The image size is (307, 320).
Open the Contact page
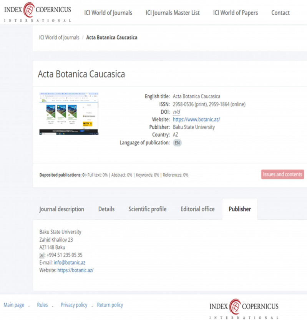[280, 13]
